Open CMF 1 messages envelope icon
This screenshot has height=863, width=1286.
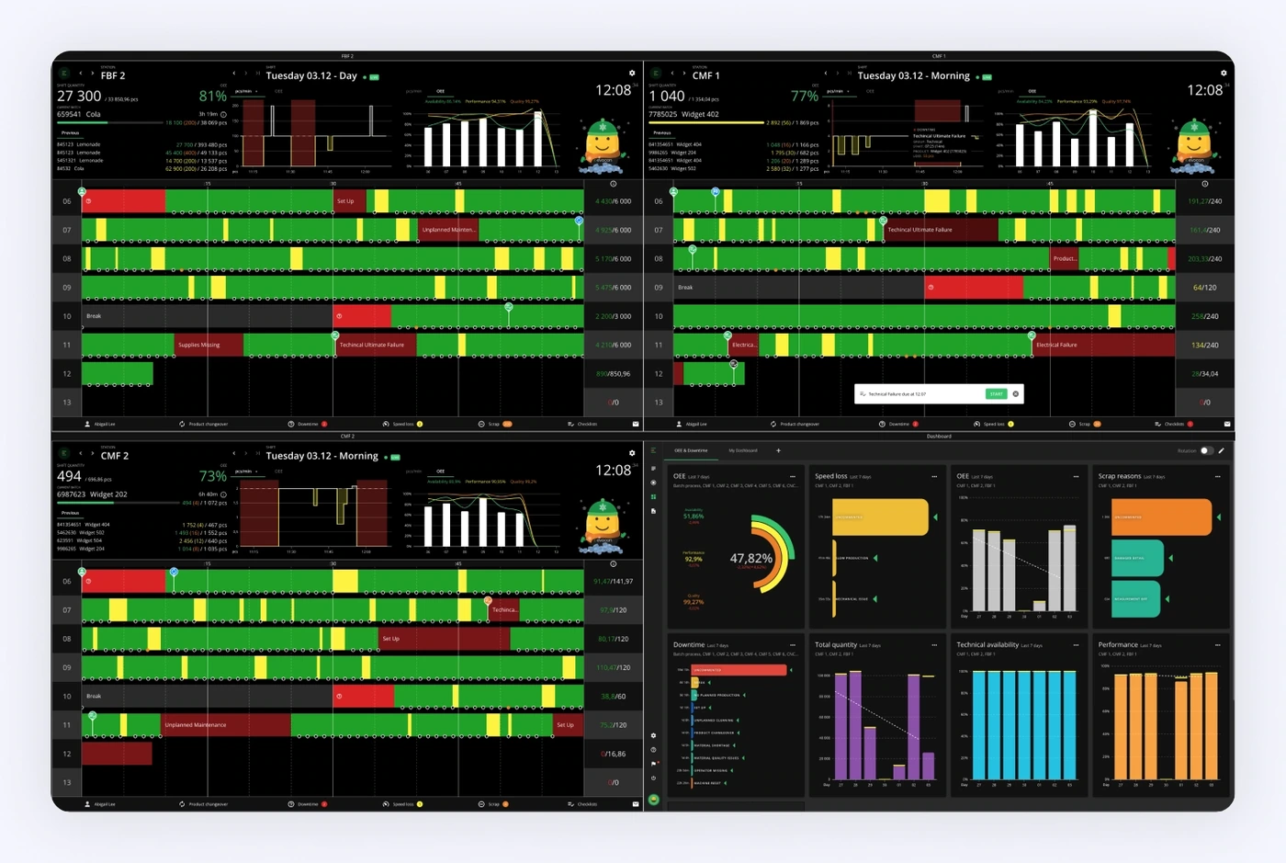click(x=1227, y=424)
